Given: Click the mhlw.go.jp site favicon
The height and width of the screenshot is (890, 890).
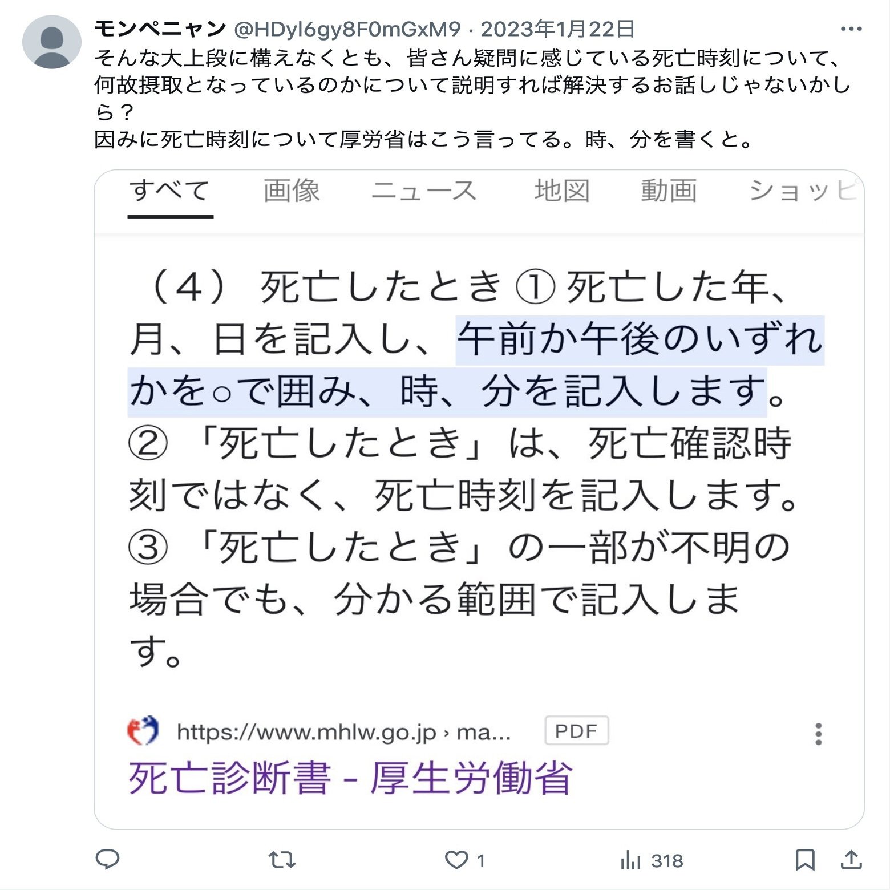Looking at the screenshot, I should [x=143, y=731].
